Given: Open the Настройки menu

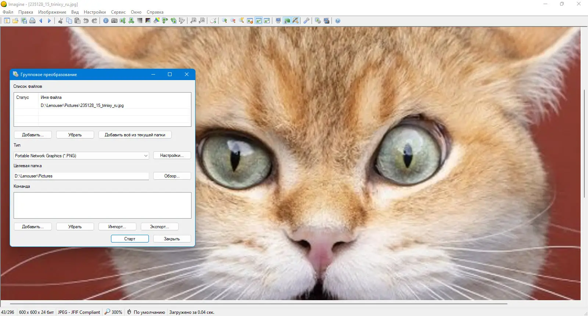Looking at the screenshot, I should click(95, 12).
